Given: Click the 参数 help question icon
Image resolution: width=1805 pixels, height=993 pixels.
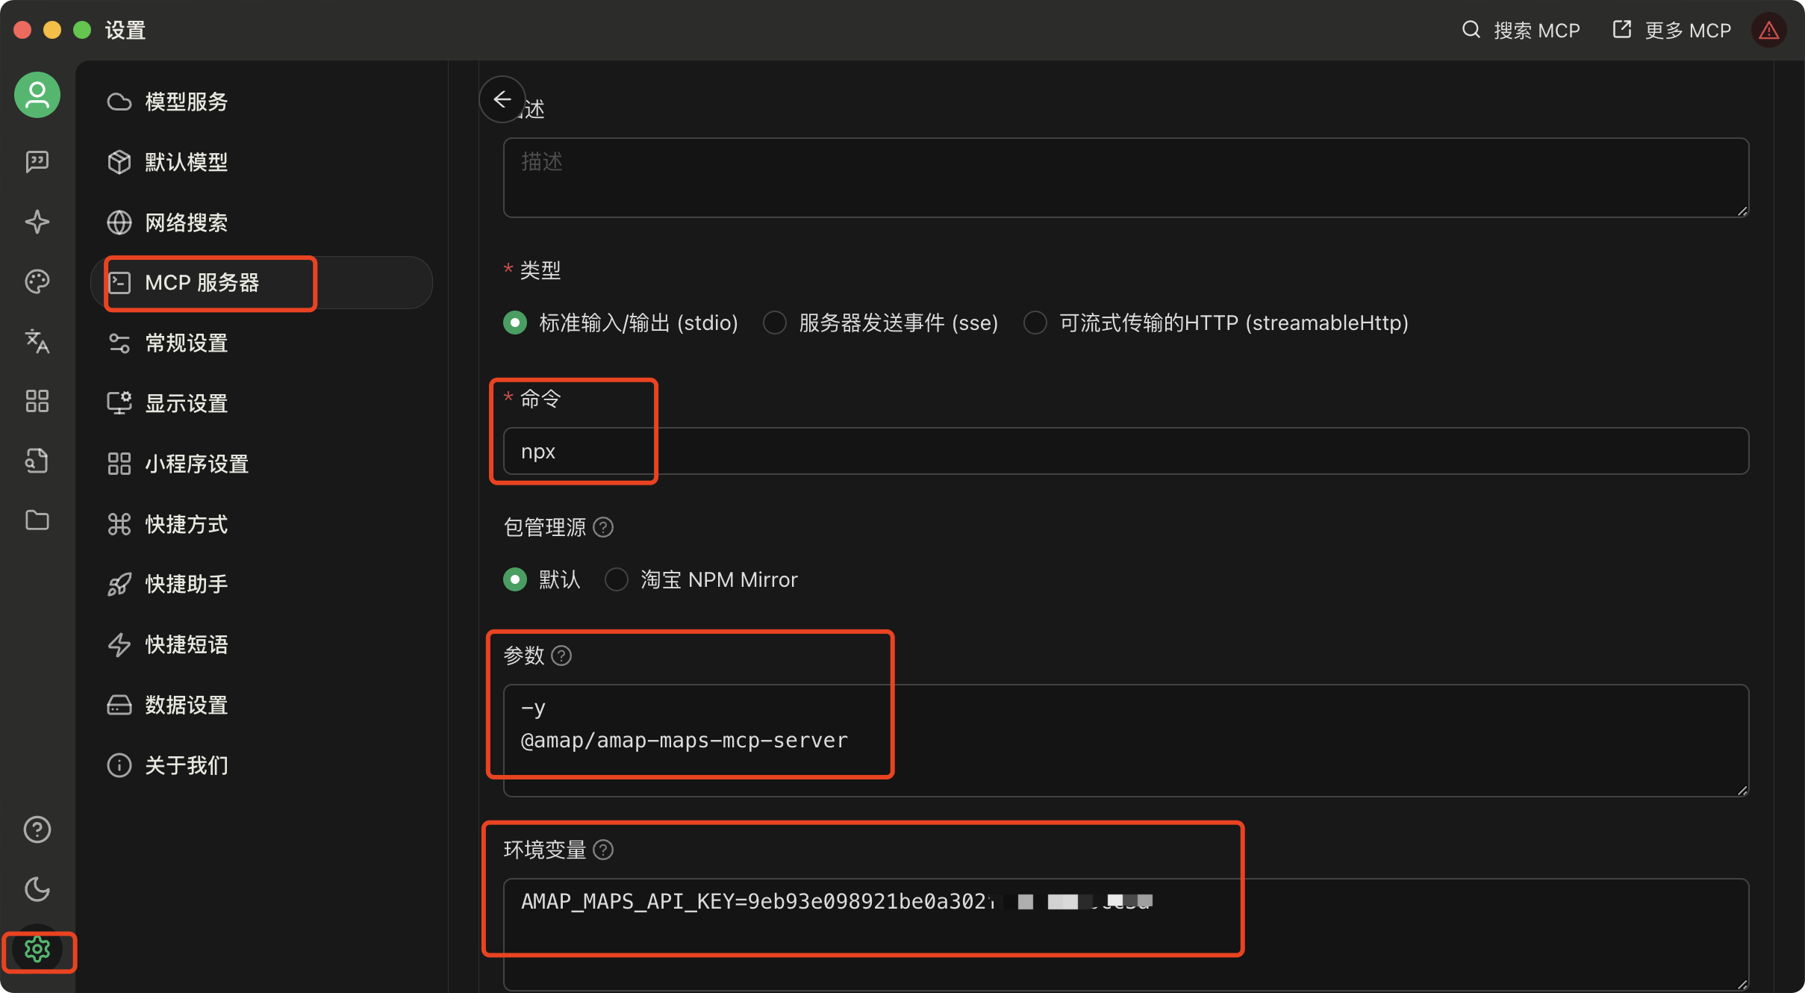Looking at the screenshot, I should point(561,656).
